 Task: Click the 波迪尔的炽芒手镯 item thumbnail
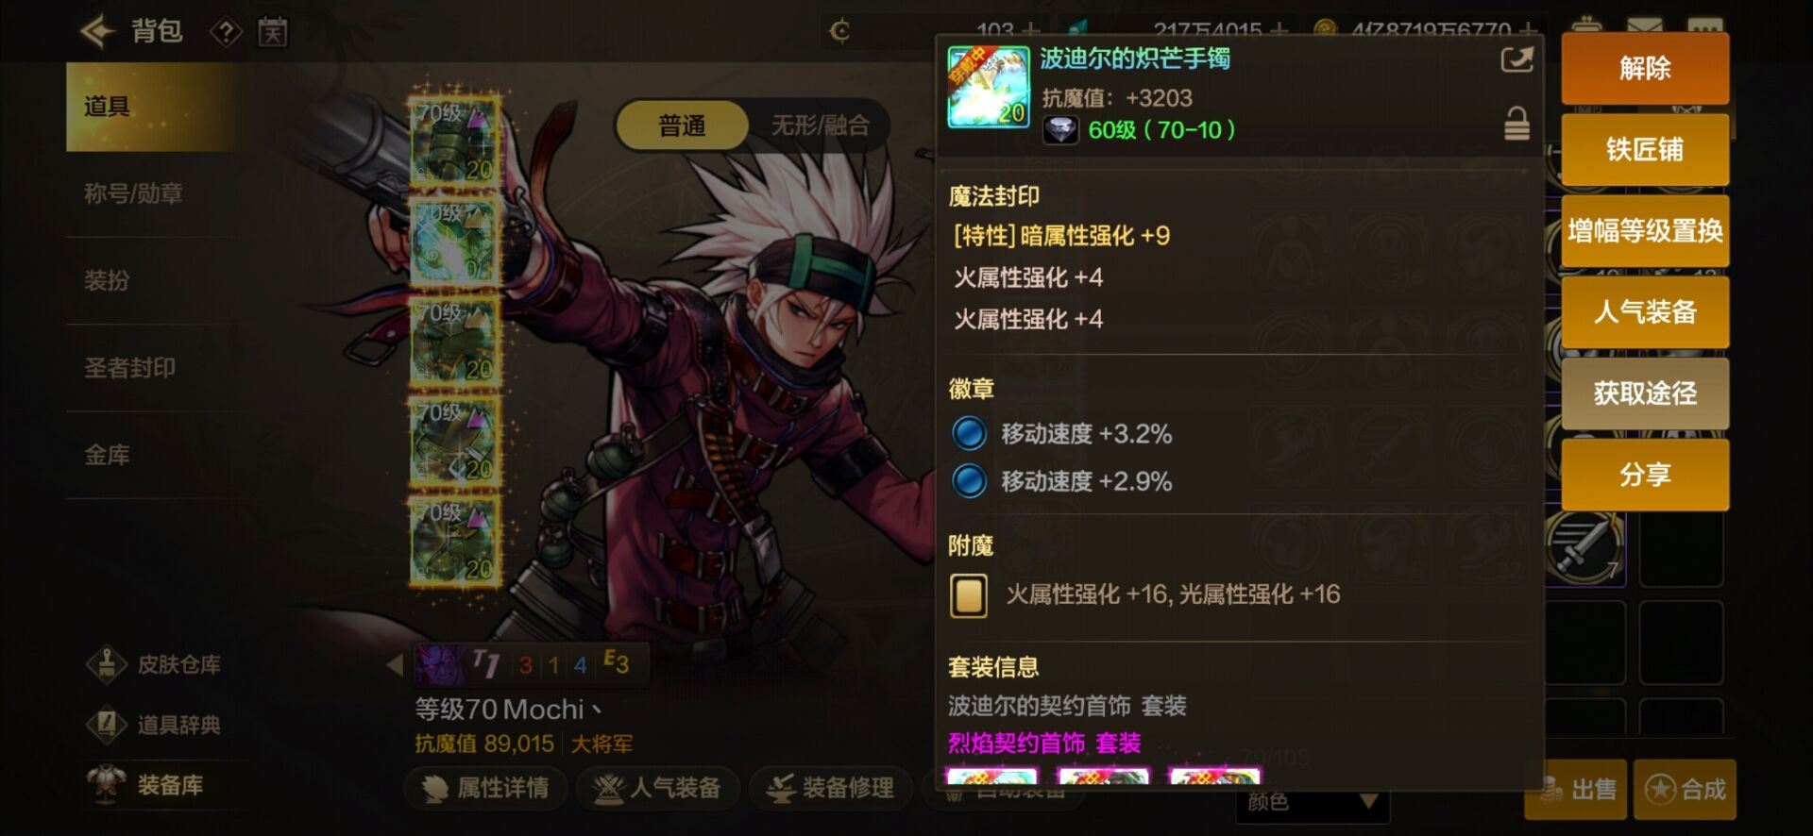coord(989,87)
